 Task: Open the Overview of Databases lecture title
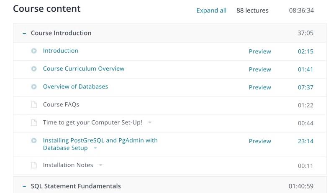(75, 86)
